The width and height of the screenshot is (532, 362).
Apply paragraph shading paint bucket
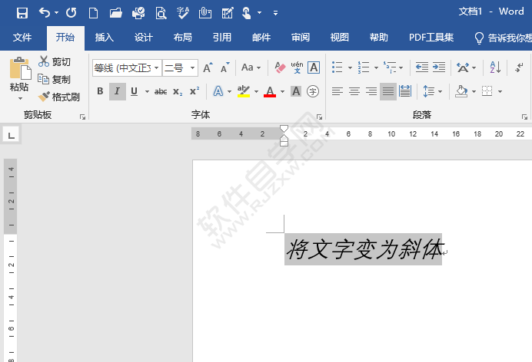(x=461, y=91)
